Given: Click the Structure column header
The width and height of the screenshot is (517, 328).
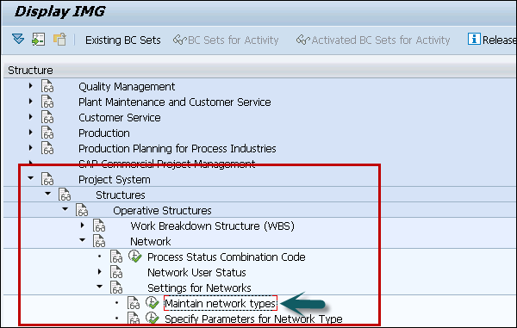Looking at the screenshot, I should coord(30,70).
